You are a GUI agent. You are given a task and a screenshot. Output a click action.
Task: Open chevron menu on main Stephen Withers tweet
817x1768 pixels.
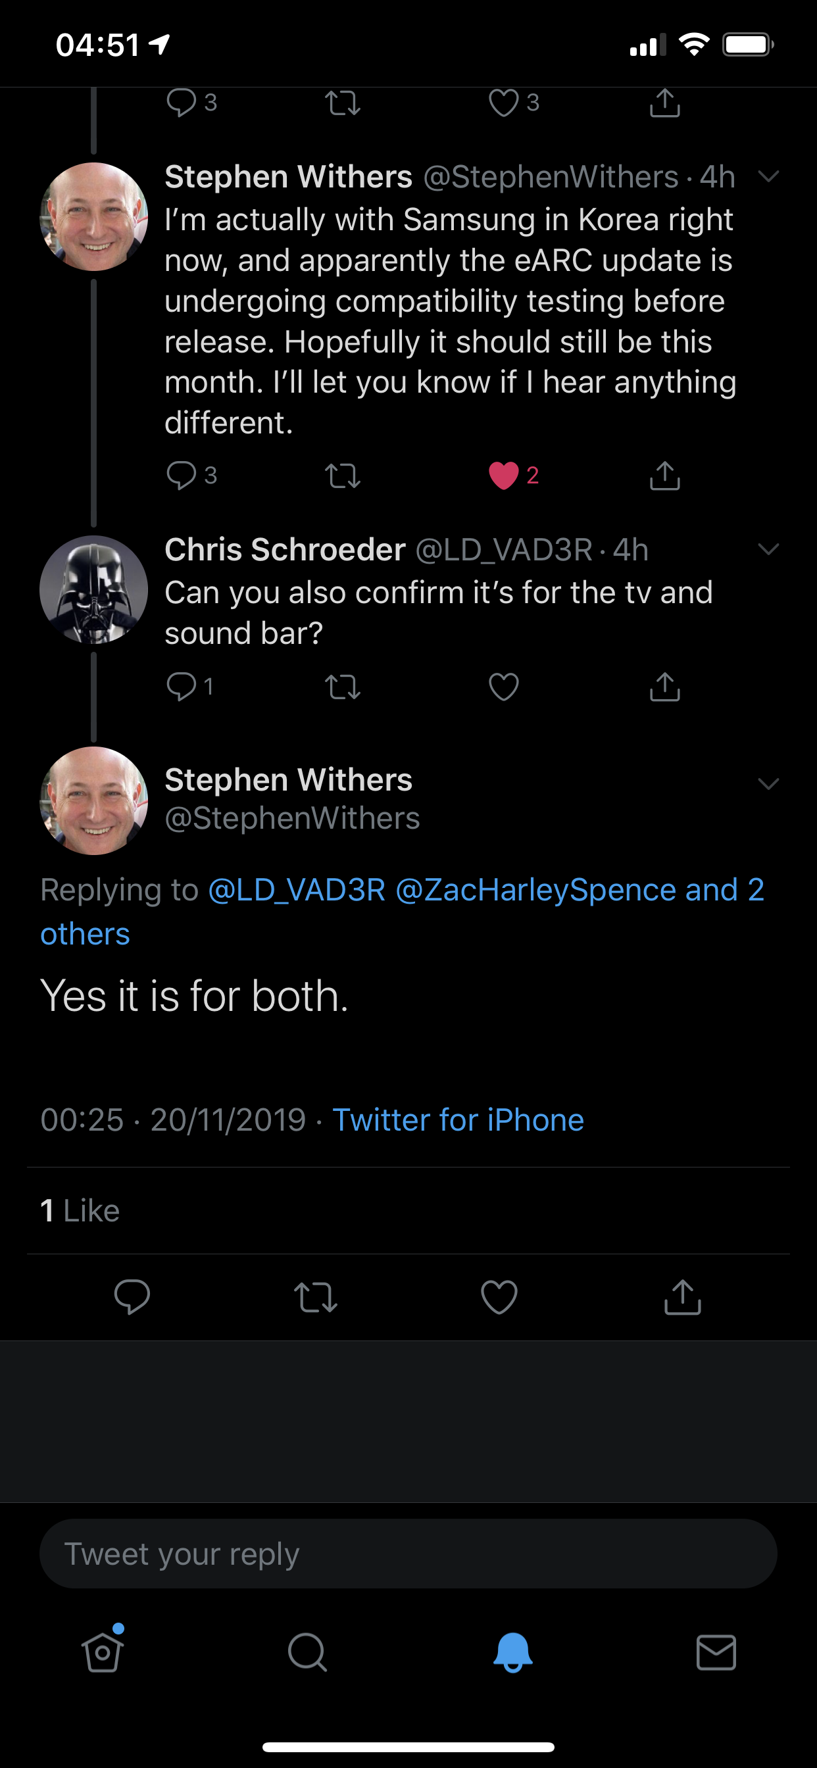click(768, 784)
